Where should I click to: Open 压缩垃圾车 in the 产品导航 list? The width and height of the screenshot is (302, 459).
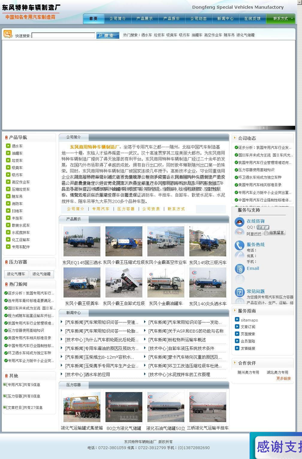[x=21, y=189]
